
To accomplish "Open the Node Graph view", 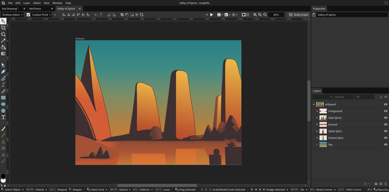I will point(299,15).
